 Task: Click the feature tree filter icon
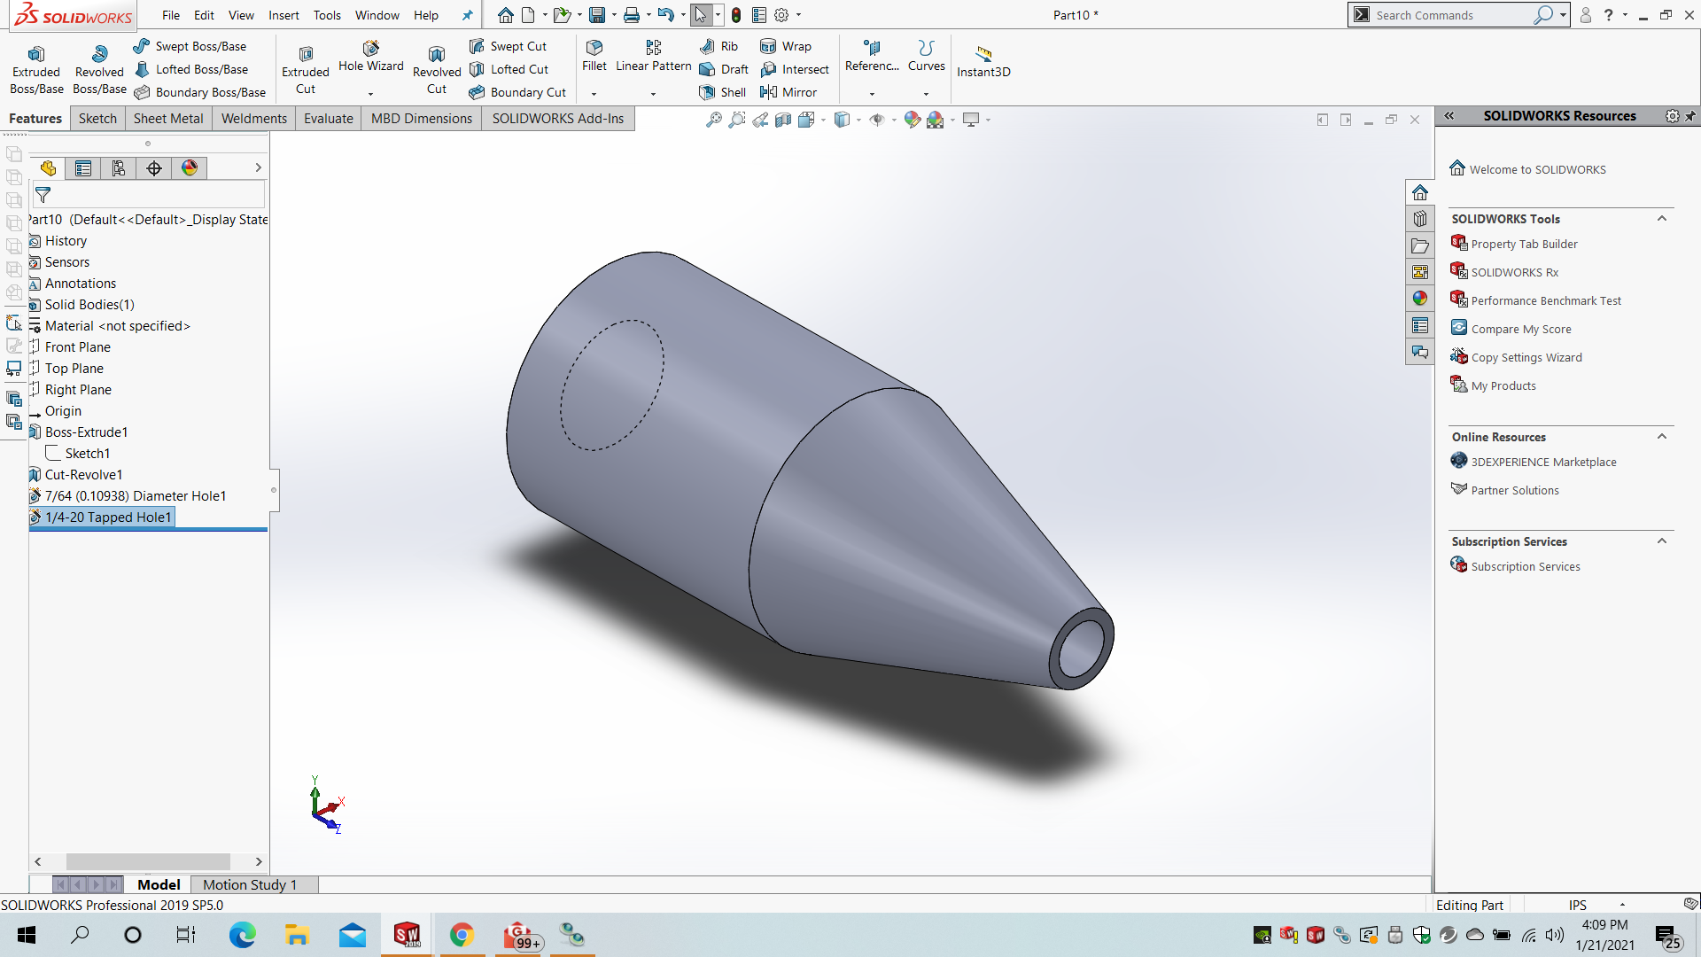(x=43, y=194)
